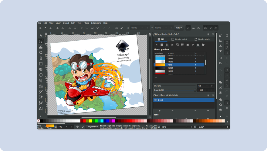Select the 3D Box tool
This screenshot has height=151, width=267.
click(x=41, y=69)
